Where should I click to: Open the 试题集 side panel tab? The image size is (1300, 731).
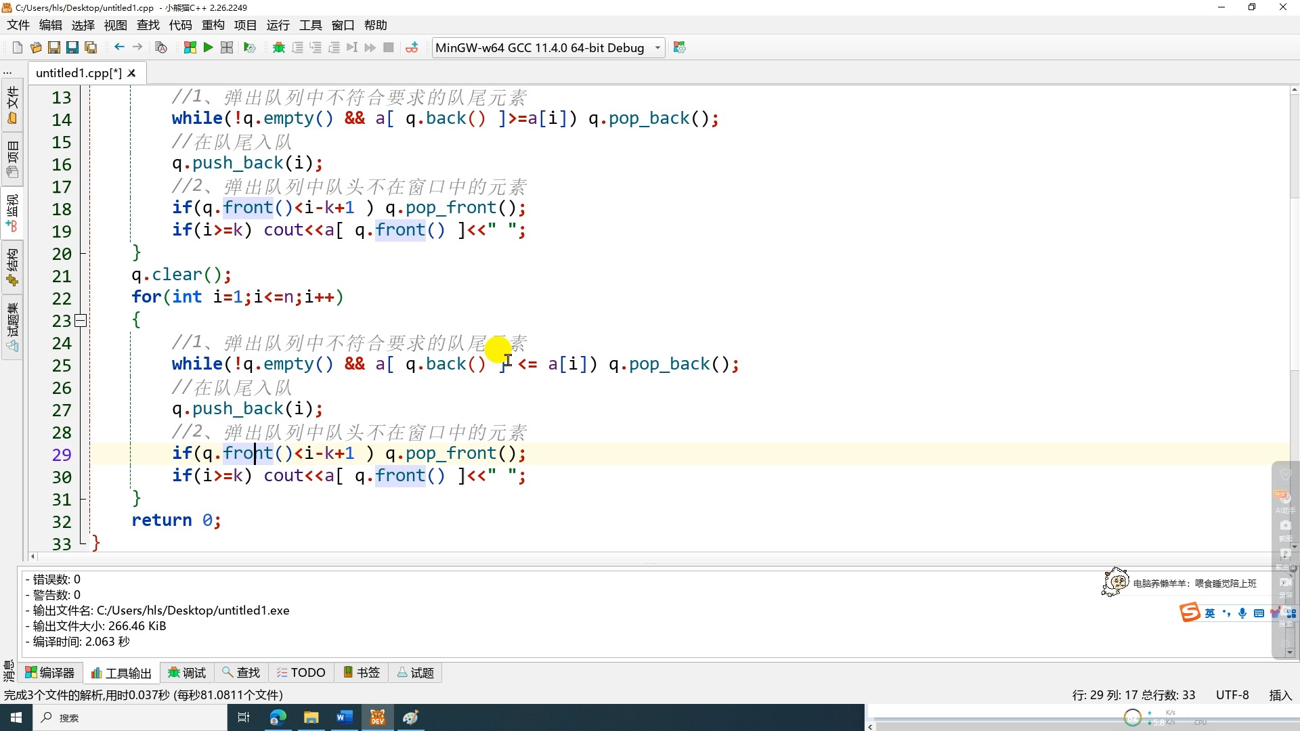point(12,328)
